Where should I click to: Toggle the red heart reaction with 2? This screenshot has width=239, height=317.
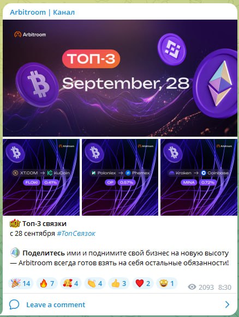pyautogui.click(x=143, y=283)
